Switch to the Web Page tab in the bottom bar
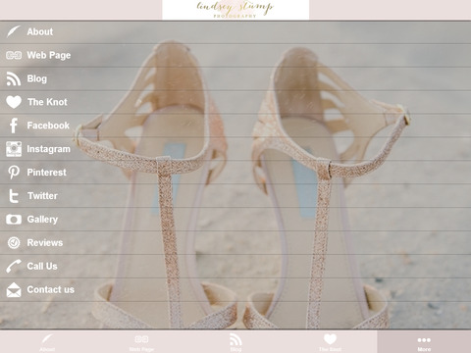The height and width of the screenshot is (353, 471). point(141,342)
